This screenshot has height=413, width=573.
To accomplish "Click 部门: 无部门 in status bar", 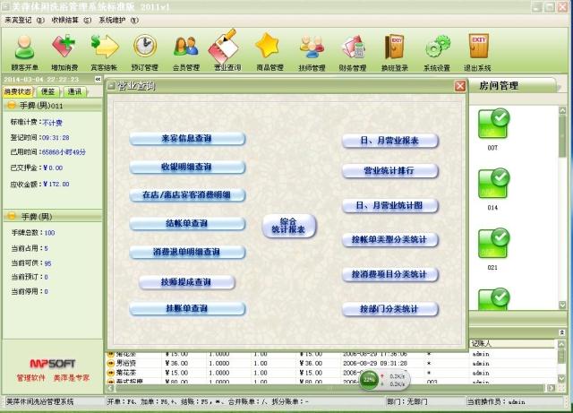I will click(407, 401).
